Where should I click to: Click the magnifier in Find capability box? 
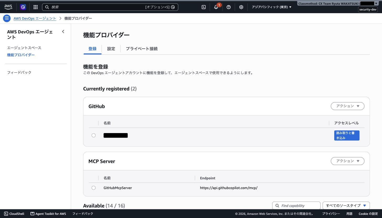(277, 206)
